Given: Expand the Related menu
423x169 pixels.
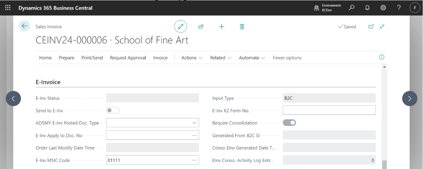Looking at the screenshot, I should click(x=220, y=58).
